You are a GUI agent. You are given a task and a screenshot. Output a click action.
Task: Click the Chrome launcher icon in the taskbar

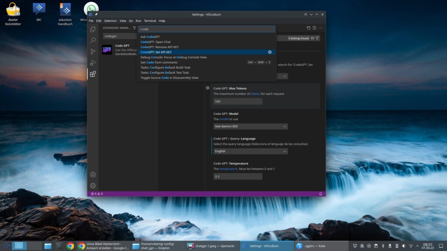click(x=70, y=246)
